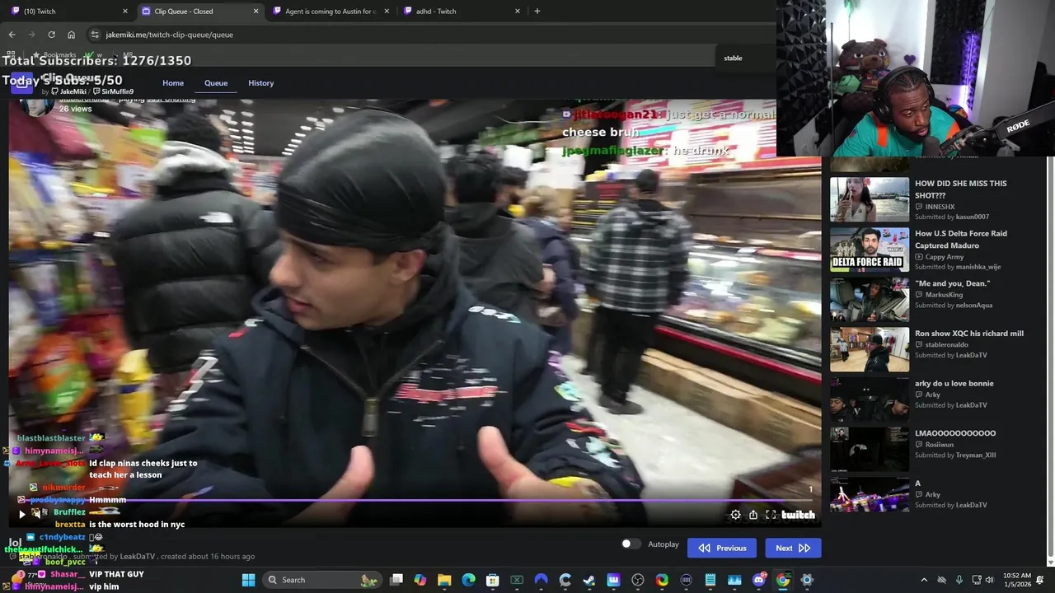This screenshot has height=593, width=1055.
Task: Open Microsoft Store from taskbar
Action: (x=493, y=580)
